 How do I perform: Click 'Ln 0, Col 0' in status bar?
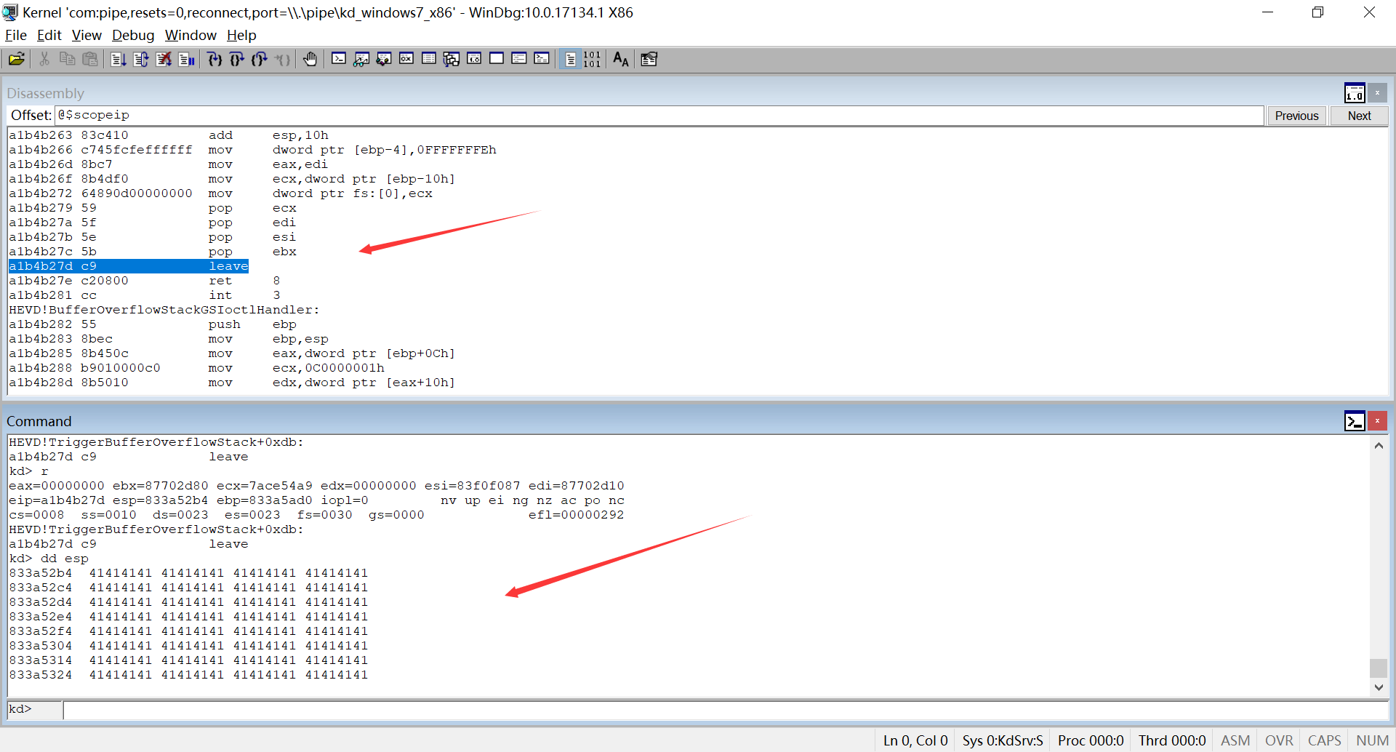(x=915, y=740)
